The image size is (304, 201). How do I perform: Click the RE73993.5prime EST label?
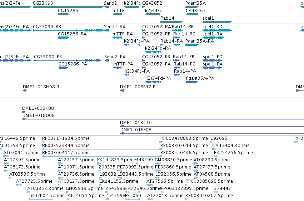[x=135, y=167]
